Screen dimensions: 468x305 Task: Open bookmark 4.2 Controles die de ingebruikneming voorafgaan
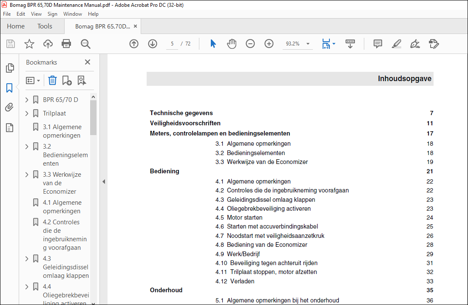tap(65, 235)
